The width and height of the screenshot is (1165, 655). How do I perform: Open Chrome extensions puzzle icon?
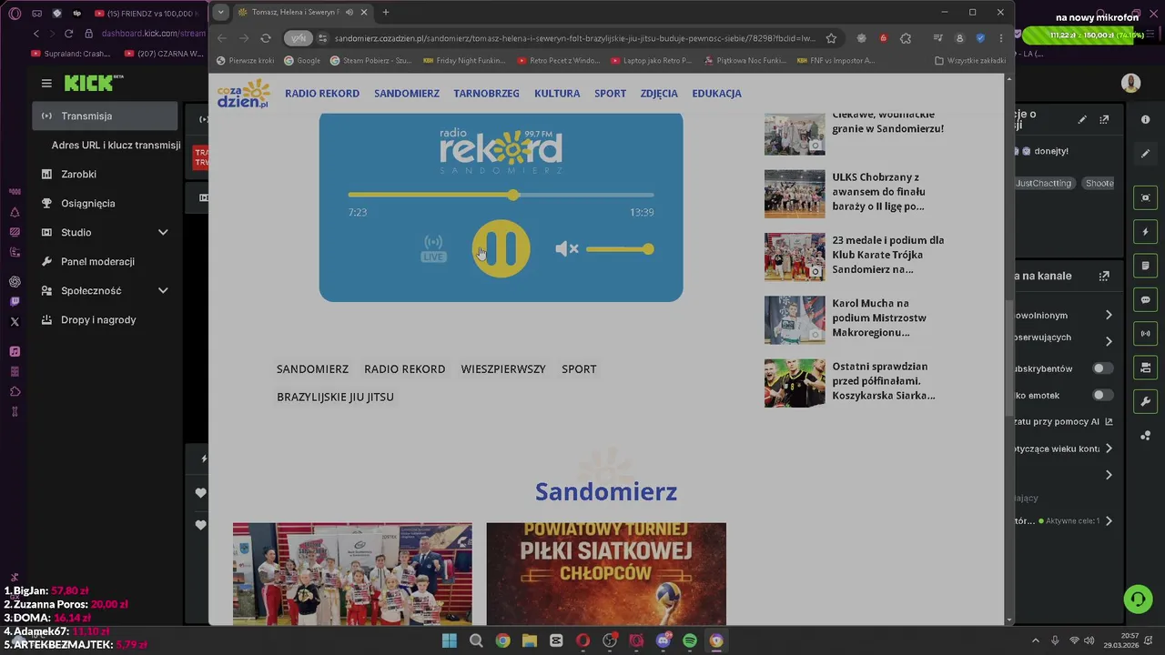(906, 38)
